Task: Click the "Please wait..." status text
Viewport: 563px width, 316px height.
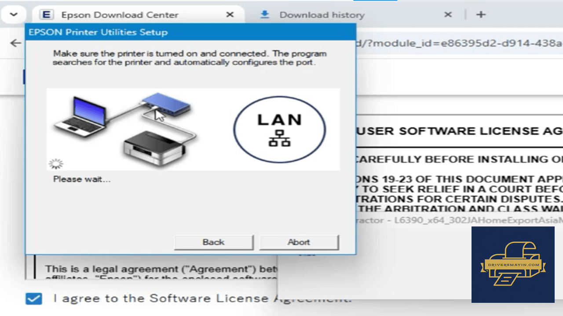Action: [x=82, y=179]
